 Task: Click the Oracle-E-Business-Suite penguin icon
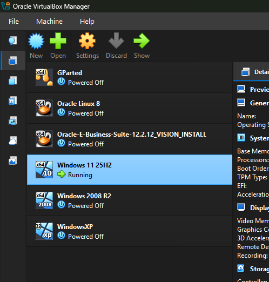44,139
